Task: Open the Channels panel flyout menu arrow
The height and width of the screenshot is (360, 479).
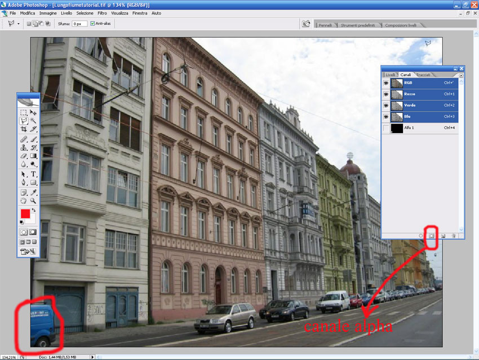Action: (x=460, y=75)
